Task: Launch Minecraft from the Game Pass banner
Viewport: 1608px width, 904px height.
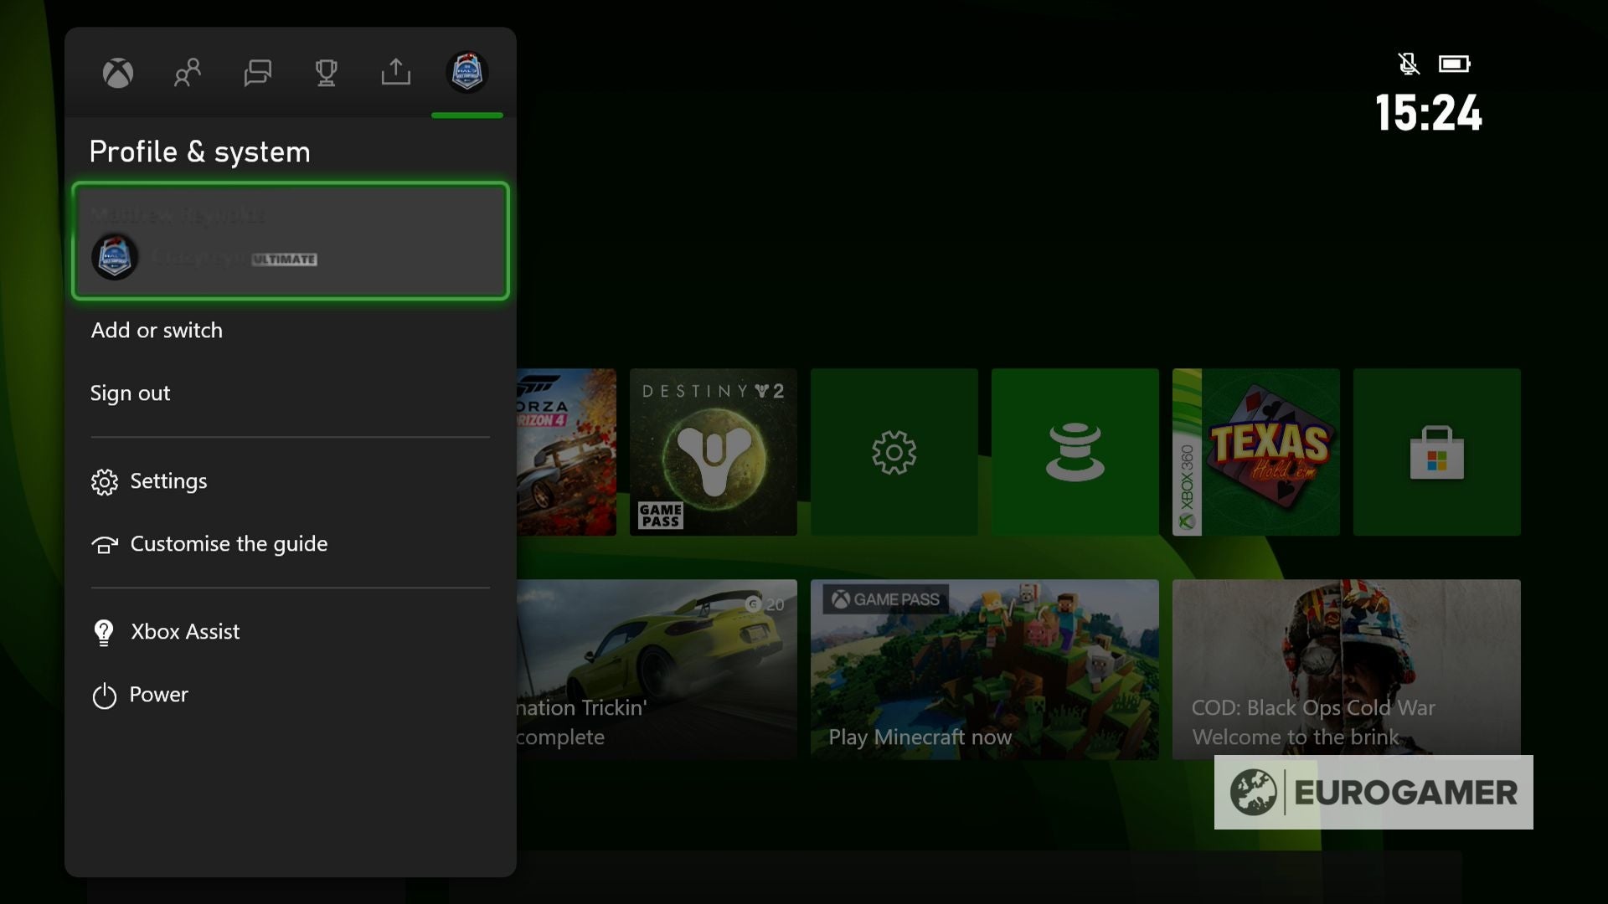Action: [983, 670]
